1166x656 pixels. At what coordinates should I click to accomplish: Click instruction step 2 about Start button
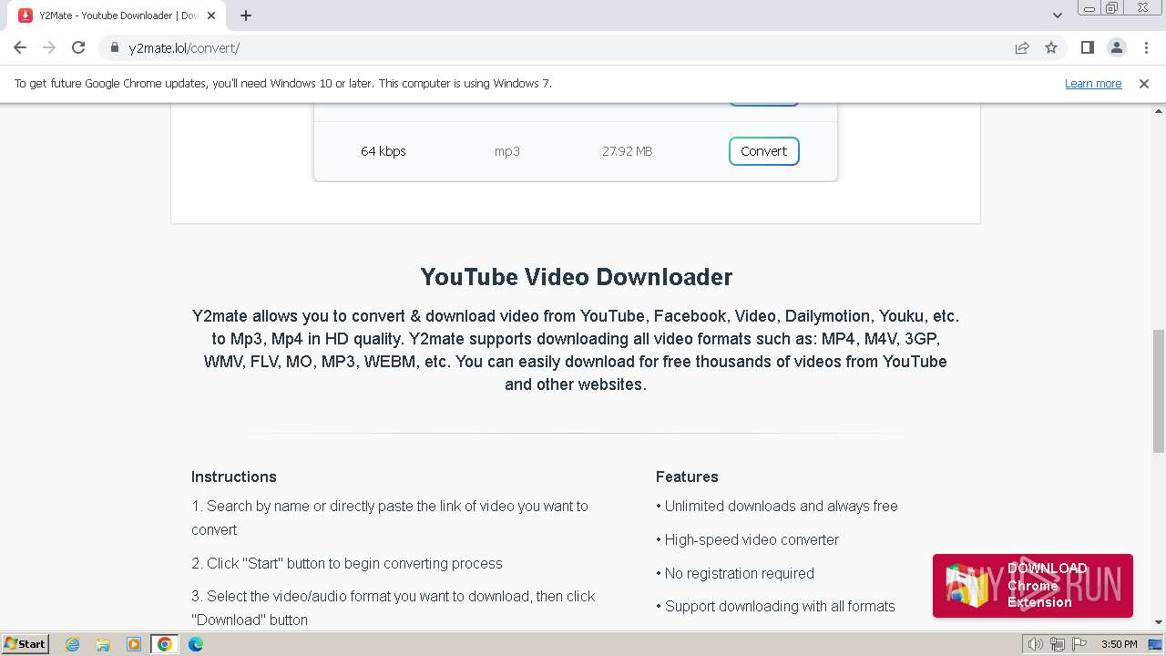coord(347,563)
